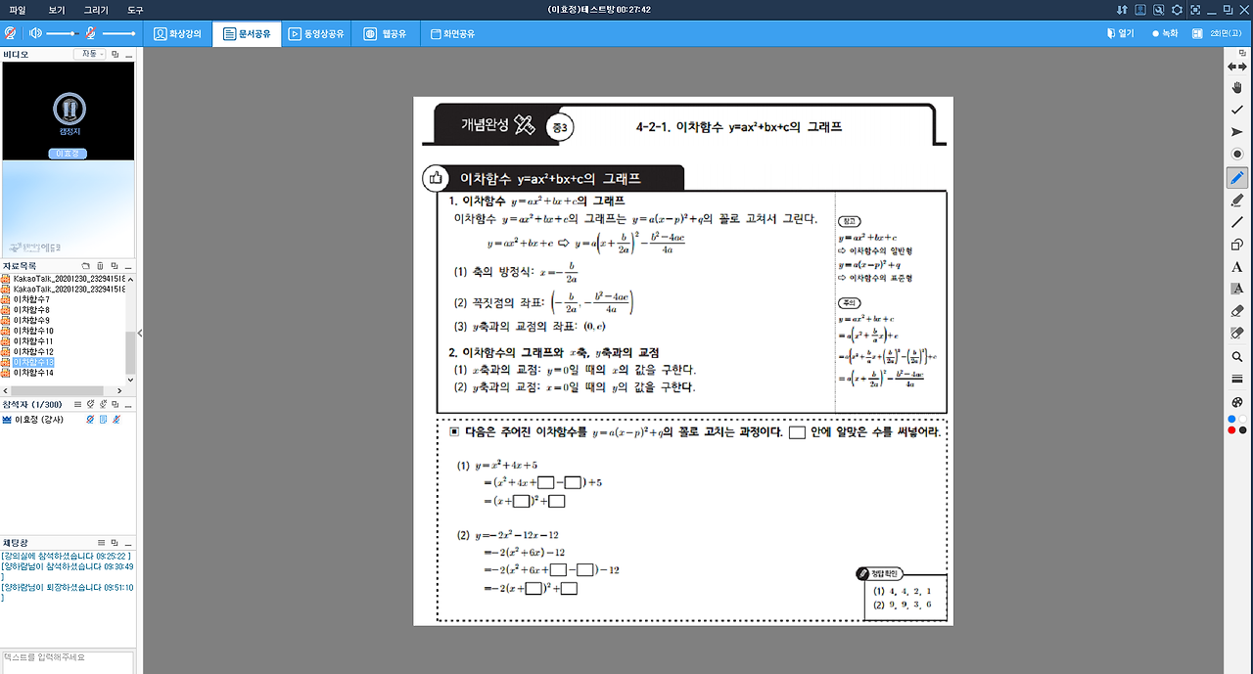Adjust the microphone volume slider
Image resolution: width=1253 pixels, height=674 pixels.
[x=117, y=33]
